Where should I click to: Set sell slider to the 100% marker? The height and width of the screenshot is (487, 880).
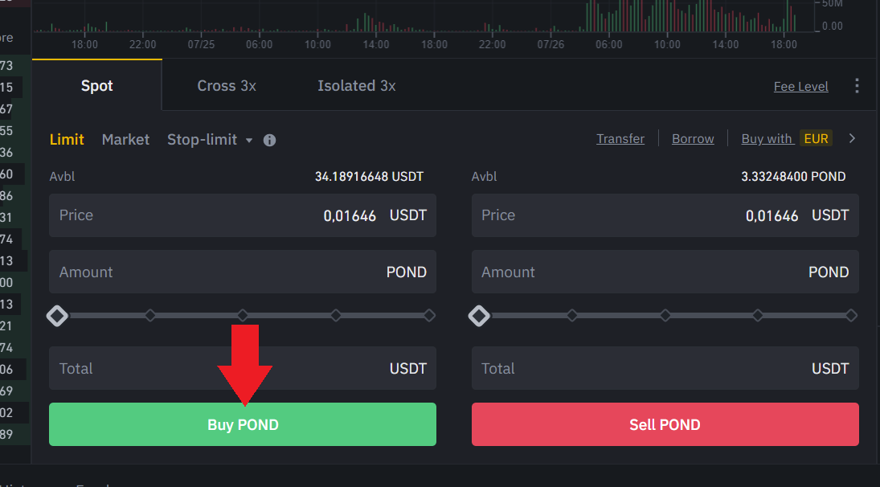[851, 316]
